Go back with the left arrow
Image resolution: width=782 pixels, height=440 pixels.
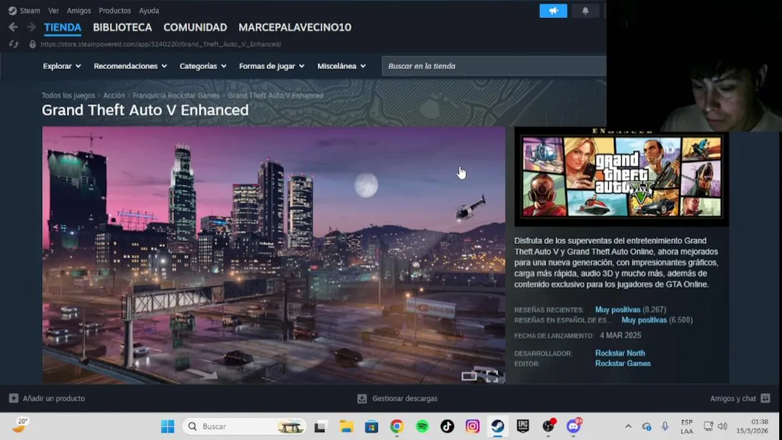[13, 27]
